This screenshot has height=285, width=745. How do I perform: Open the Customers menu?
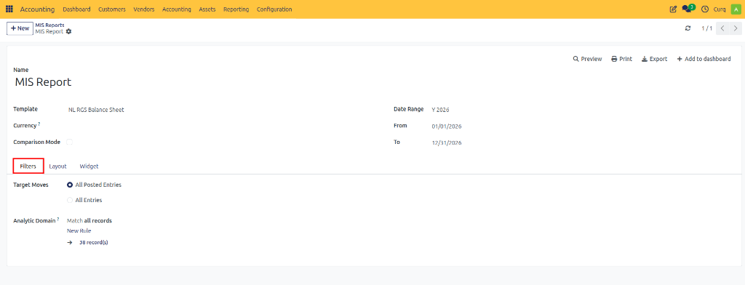pos(112,9)
